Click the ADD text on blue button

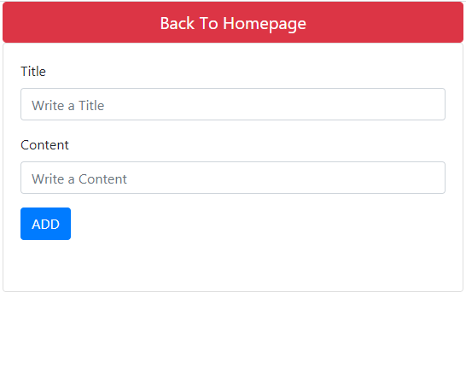pyautogui.click(x=45, y=225)
